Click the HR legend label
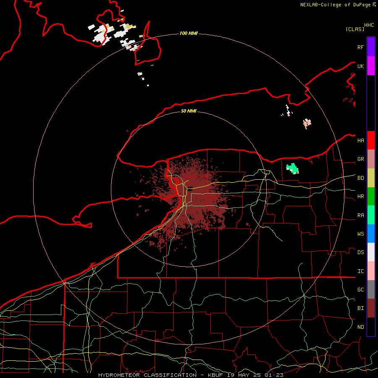Screen dimensions: 378x378 pos(360,197)
